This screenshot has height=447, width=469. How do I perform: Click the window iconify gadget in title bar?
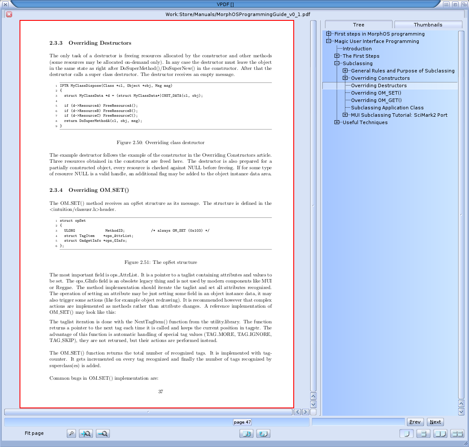pyautogui.click(x=446, y=4)
